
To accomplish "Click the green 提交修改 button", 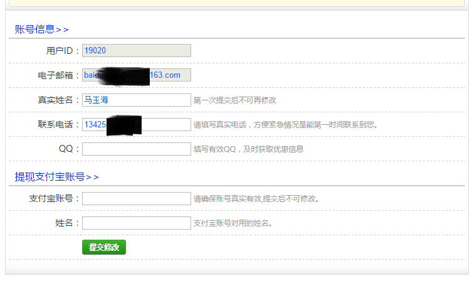I will click(x=104, y=247).
